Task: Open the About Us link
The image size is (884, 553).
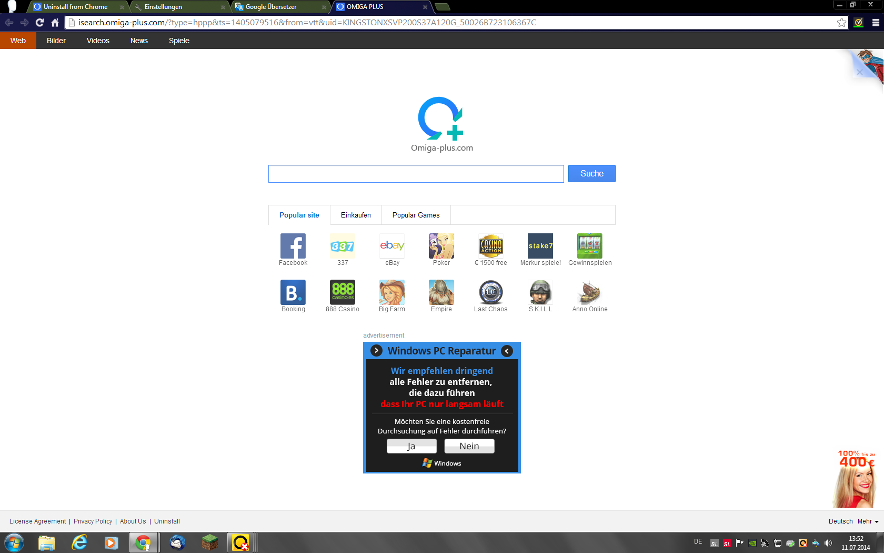Action: pyautogui.click(x=133, y=521)
